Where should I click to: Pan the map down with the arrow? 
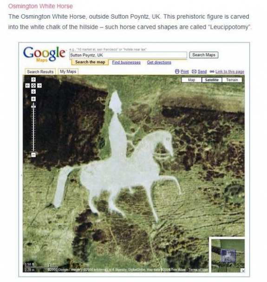[x=33, y=92]
